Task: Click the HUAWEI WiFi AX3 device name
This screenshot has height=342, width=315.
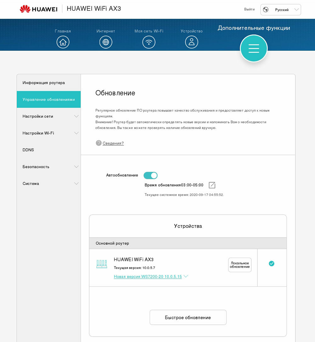Action: (x=134, y=260)
